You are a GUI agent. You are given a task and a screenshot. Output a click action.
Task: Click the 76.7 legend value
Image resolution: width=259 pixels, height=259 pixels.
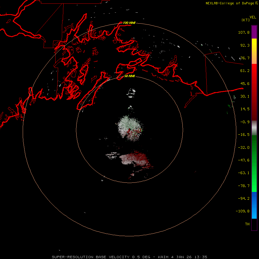245,58
